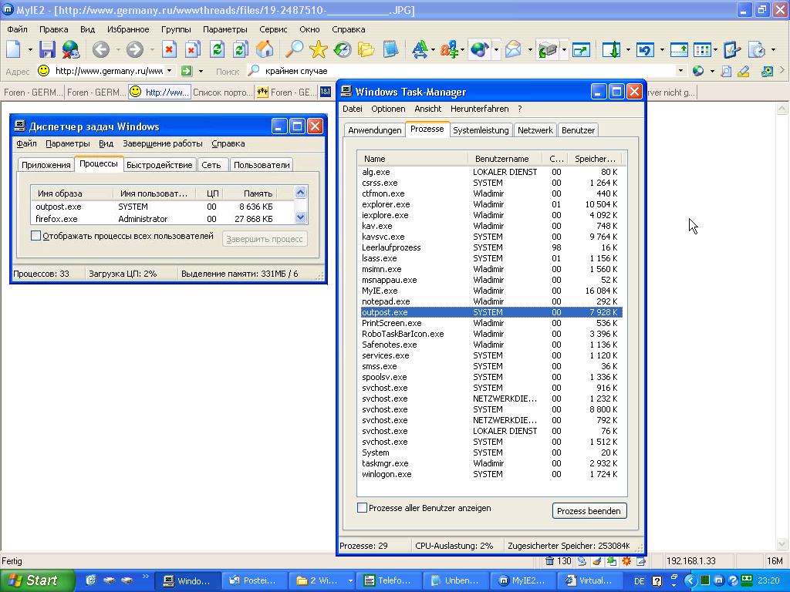Open the search magnifier in the toolbar

[x=294, y=49]
